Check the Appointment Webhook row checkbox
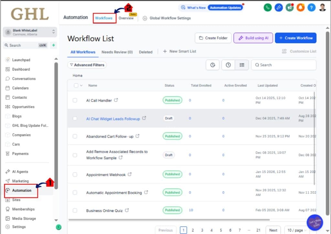Screen dimensions: 331x234 [x=75, y=175]
